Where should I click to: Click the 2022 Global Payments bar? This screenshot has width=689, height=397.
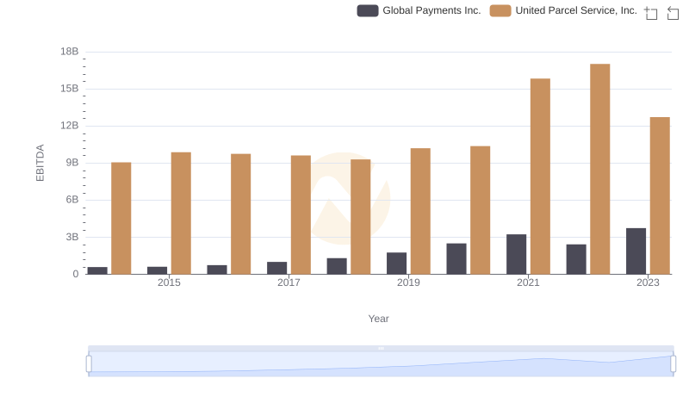tap(576, 259)
